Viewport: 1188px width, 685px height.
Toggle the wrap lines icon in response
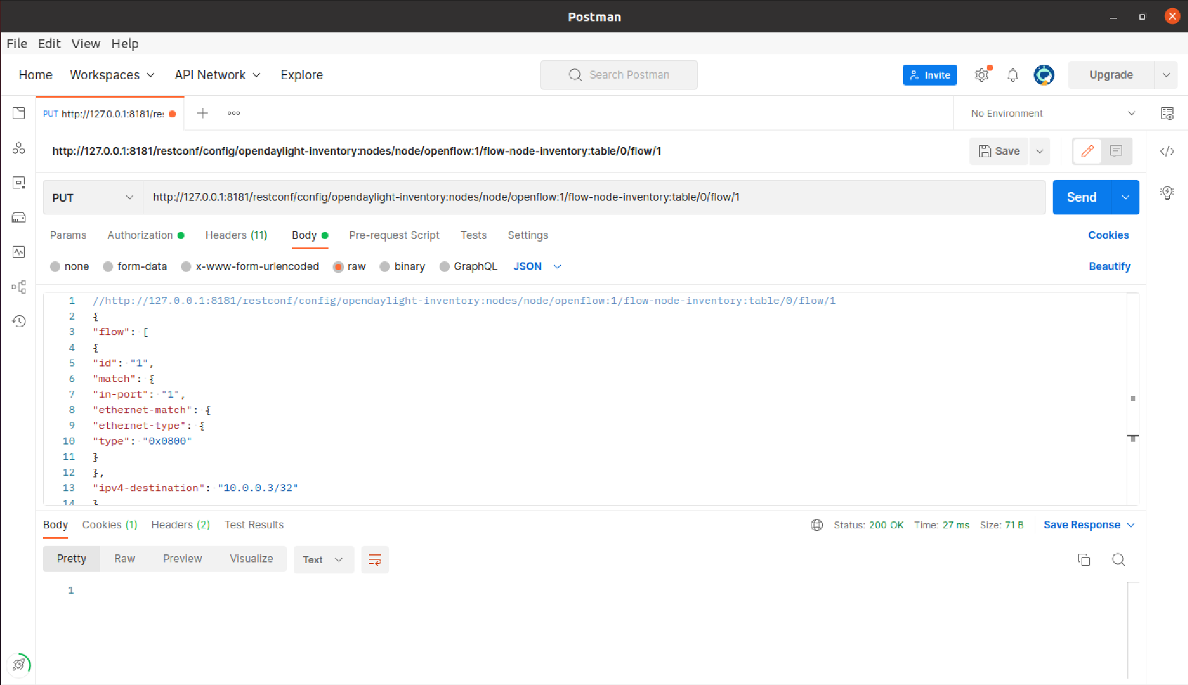[375, 560]
